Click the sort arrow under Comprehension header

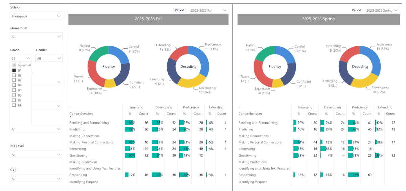(x=71, y=117)
